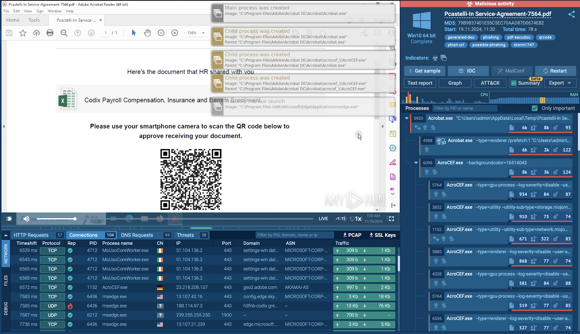Select the arrow selection tool
The width and height of the screenshot is (580, 334).
pyautogui.click(x=134, y=33)
